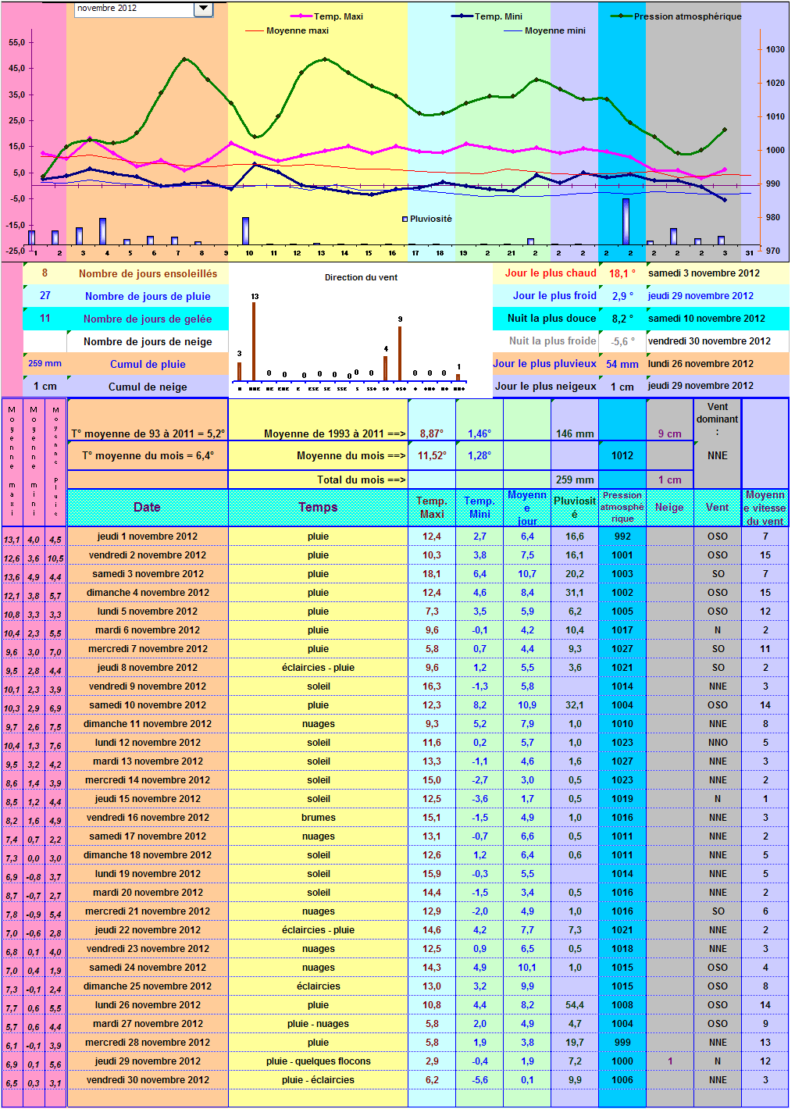This screenshot has width=795, height=1109.
Task: Click 'T° moyenne du mois = 6,4°' cell
Action: click(148, 455)
